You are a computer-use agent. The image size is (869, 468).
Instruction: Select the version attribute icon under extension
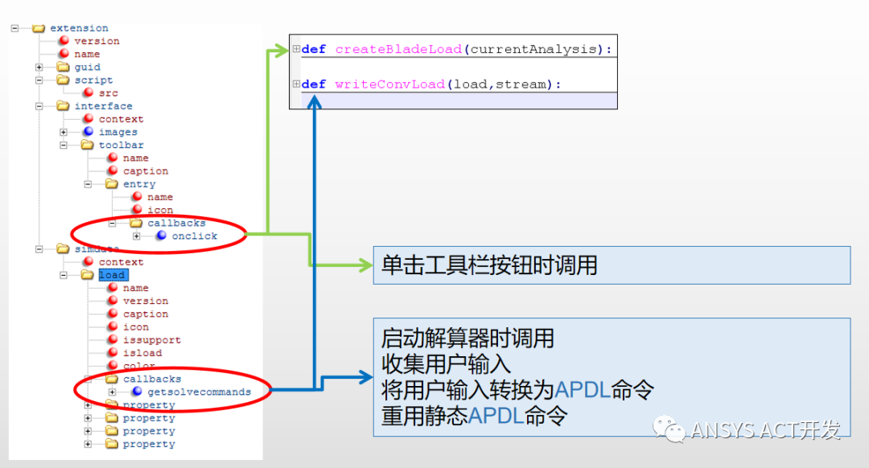[64, 41]
